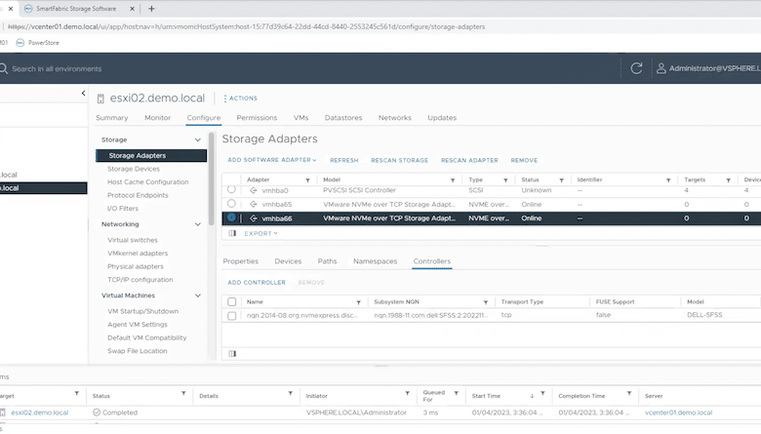The height and width of the screenshot is (434, 761).
Task: Open Host Cache Configuration
Action: 147,181
